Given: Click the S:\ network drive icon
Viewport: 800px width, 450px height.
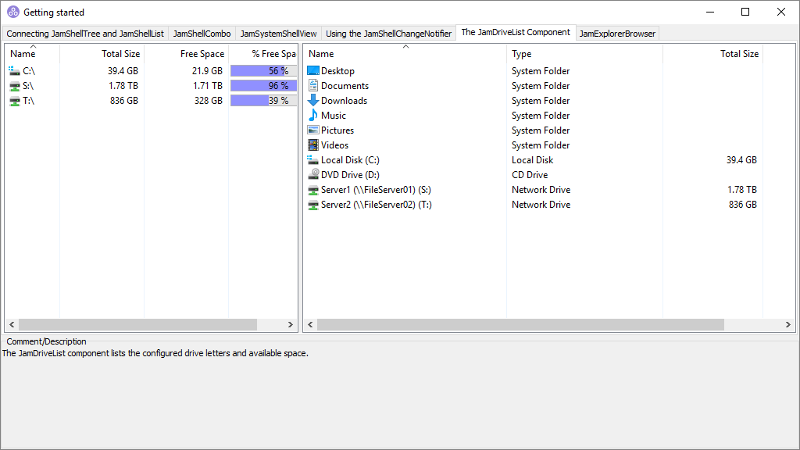Looking at the screenshot, I should pos(14,85).
